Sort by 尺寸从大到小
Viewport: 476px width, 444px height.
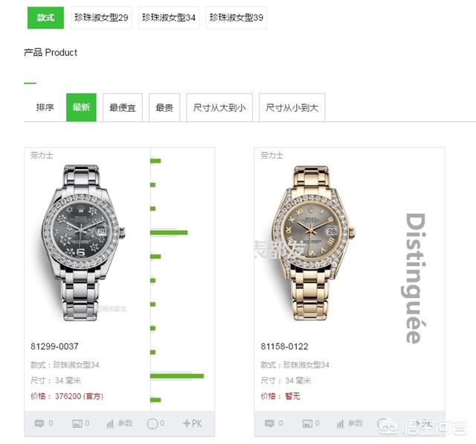tap(219, 107)
